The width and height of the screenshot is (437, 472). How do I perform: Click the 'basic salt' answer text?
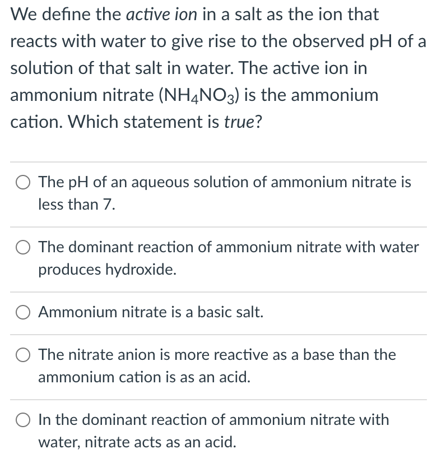[x=150, y=313]
